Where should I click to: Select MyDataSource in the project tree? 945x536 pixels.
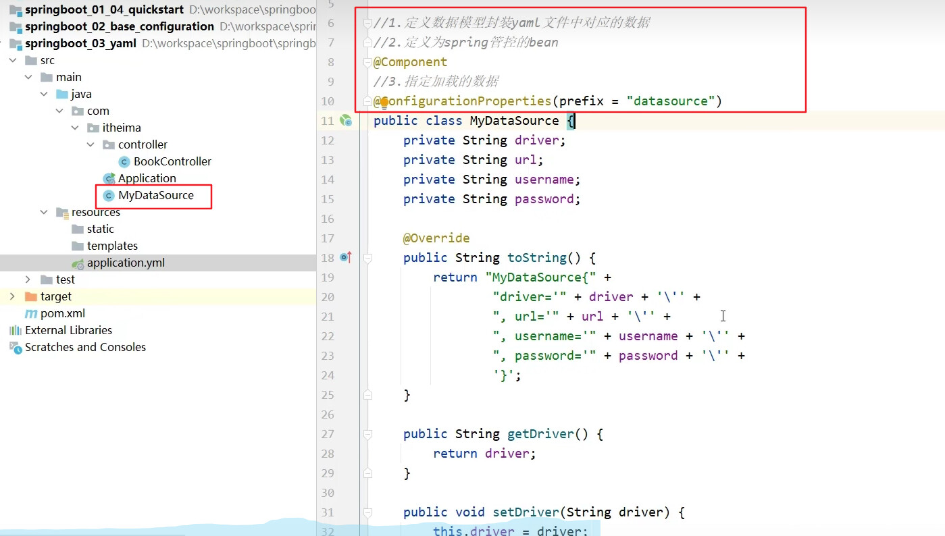(x=155, y=195)
